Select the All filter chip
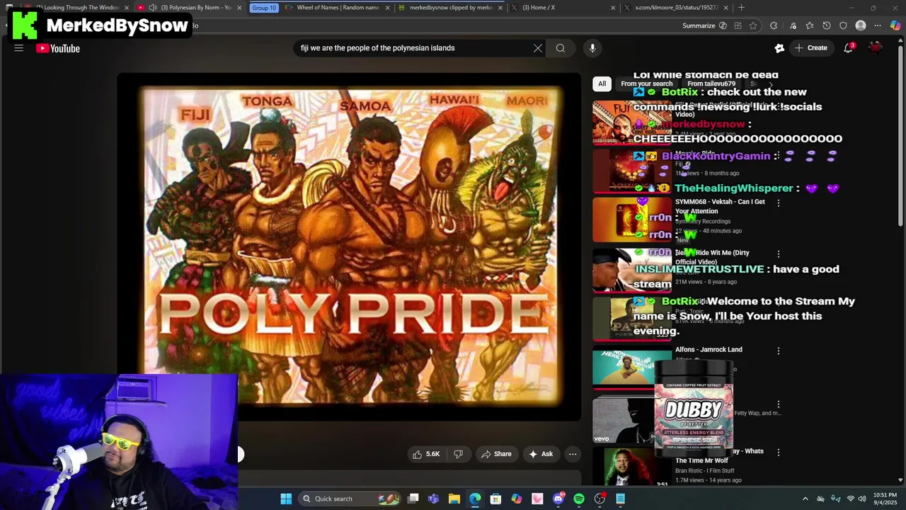This screenshot has width=906, height=510. (x=602, y=84)
